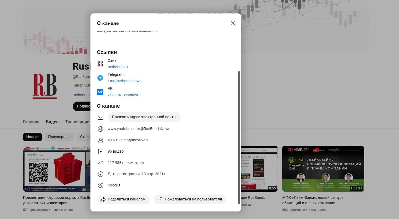This screenshot has height=219, width=399.
Task: Click '529 просмотров • 1 месяц назад' text
Action: pos(48,210)
